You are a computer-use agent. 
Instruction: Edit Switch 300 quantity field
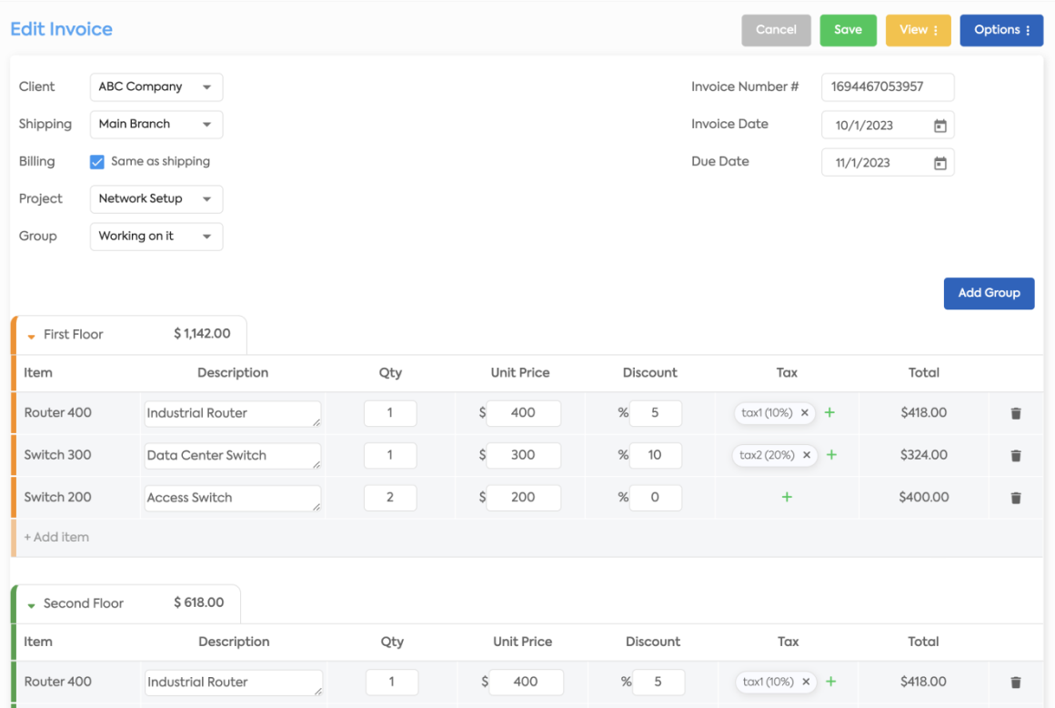[x=390, y=456]
